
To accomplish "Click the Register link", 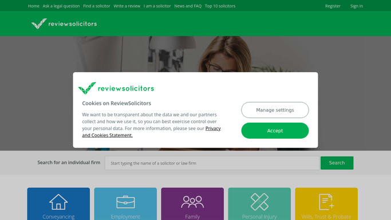I will pos(333,6).
